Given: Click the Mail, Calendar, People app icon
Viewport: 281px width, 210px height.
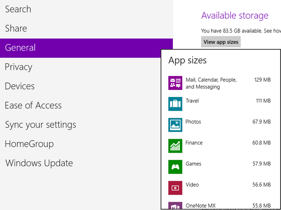Looking at the screenshot, I should click(x=175, y=83).
